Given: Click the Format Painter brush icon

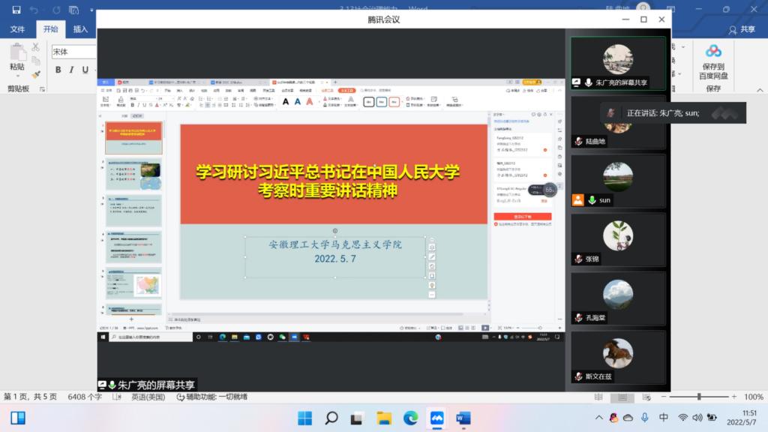Looking at the screenshot, I should tap(35, 74).
